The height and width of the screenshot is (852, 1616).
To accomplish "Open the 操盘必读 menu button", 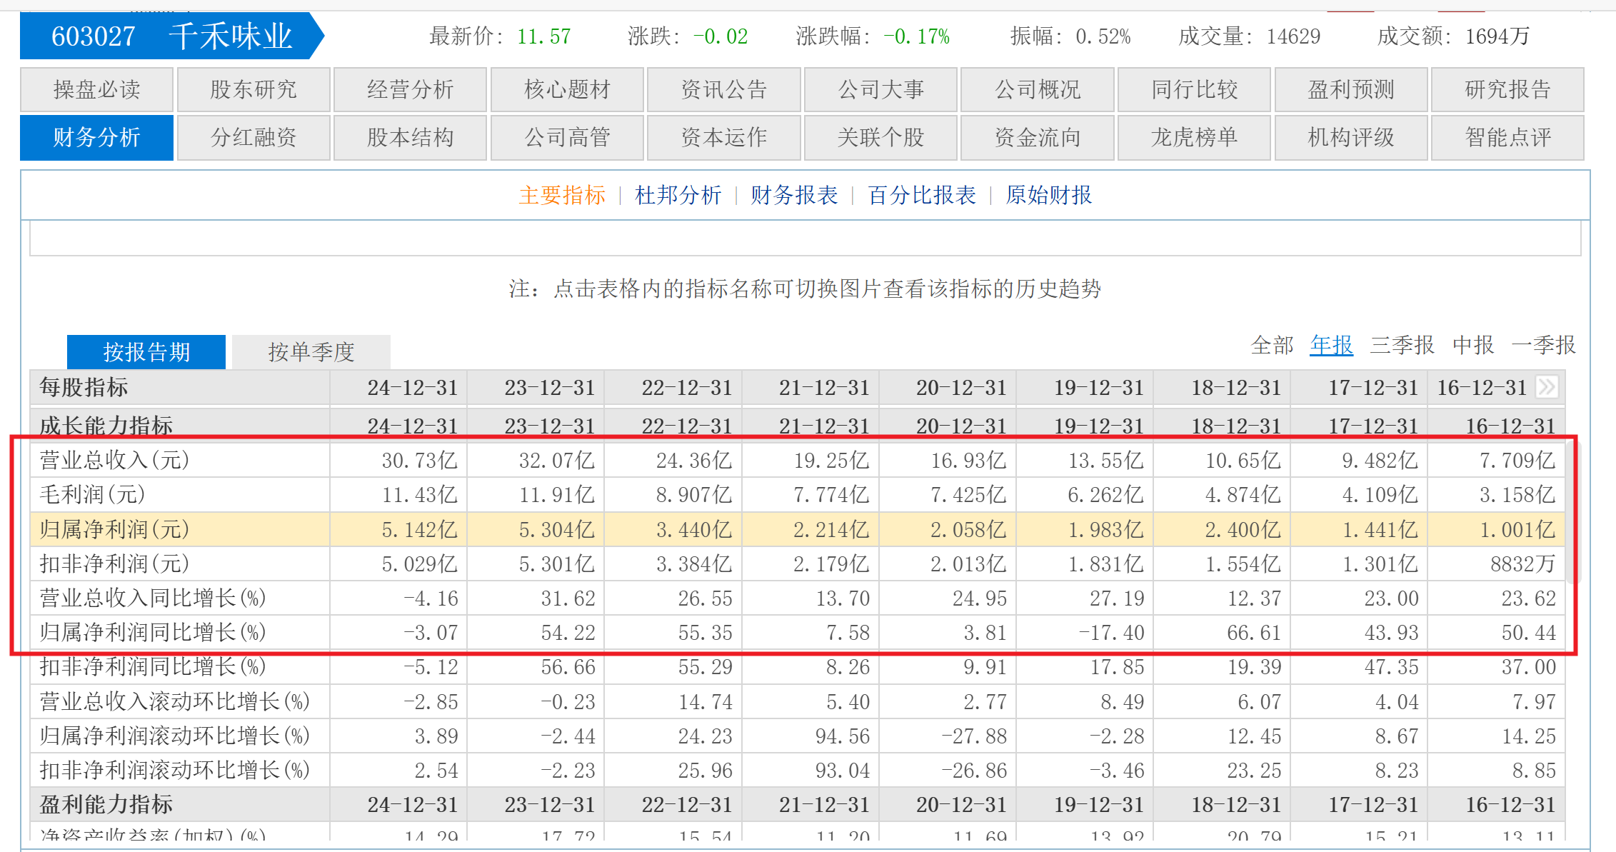I will pyautogui.click(x=96, y=90).
